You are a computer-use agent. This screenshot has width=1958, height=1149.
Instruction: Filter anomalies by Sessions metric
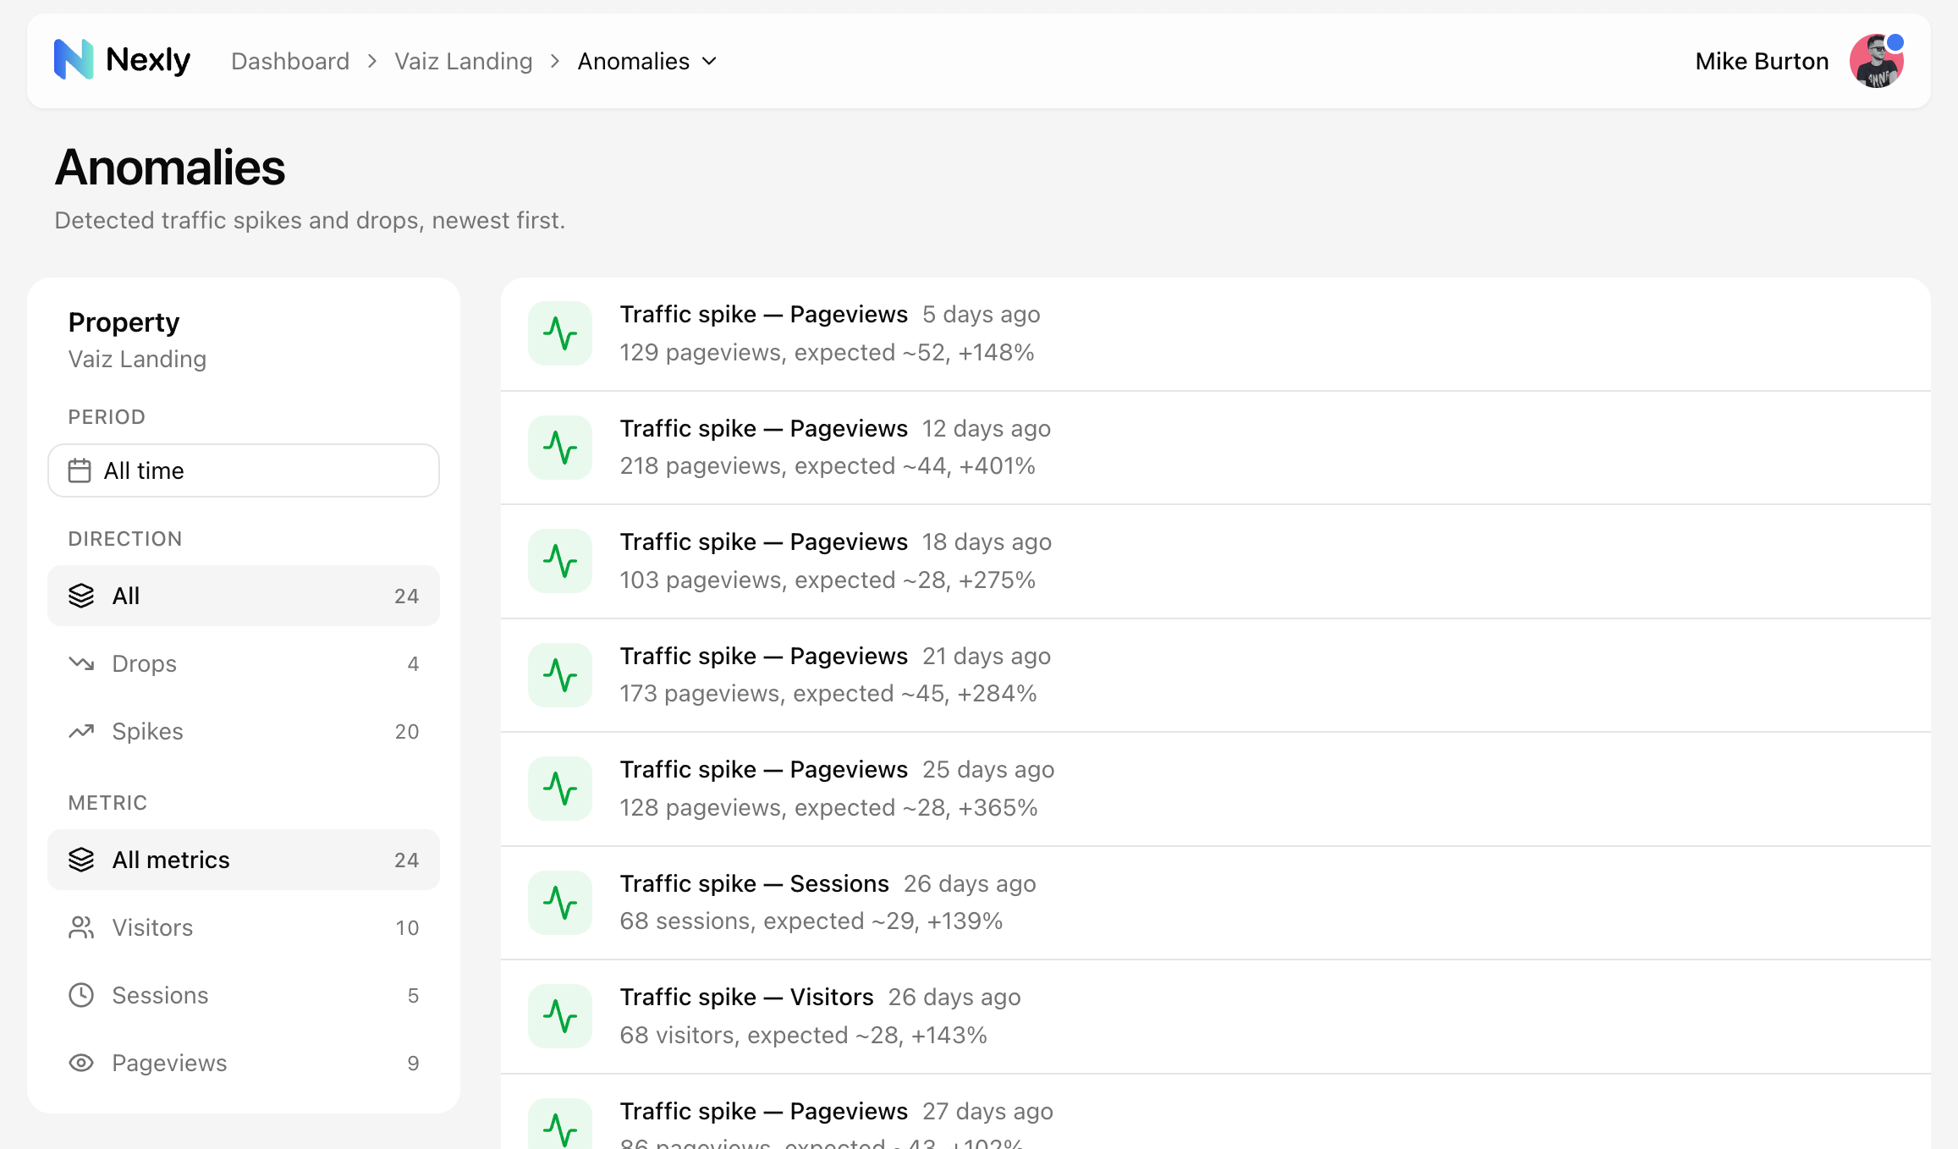(x=244, y=995)
